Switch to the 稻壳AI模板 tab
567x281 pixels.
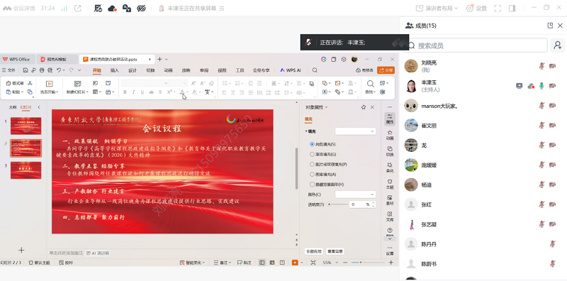coord(57,60)
